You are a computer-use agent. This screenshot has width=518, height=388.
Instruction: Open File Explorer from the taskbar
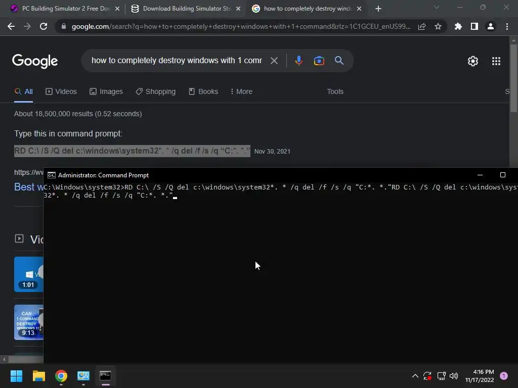coord(38,376)
